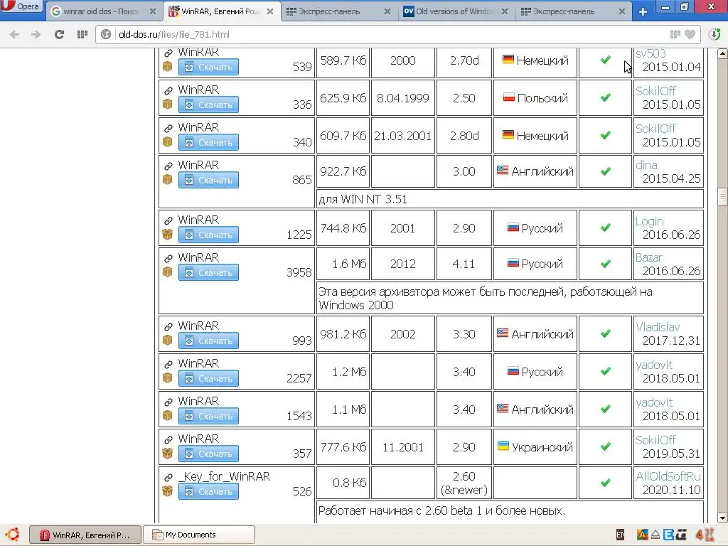728x546 pixels.
Task: Click the chain link icon of WinRAR 2.50 row
Action: click(x=168, y=90)
